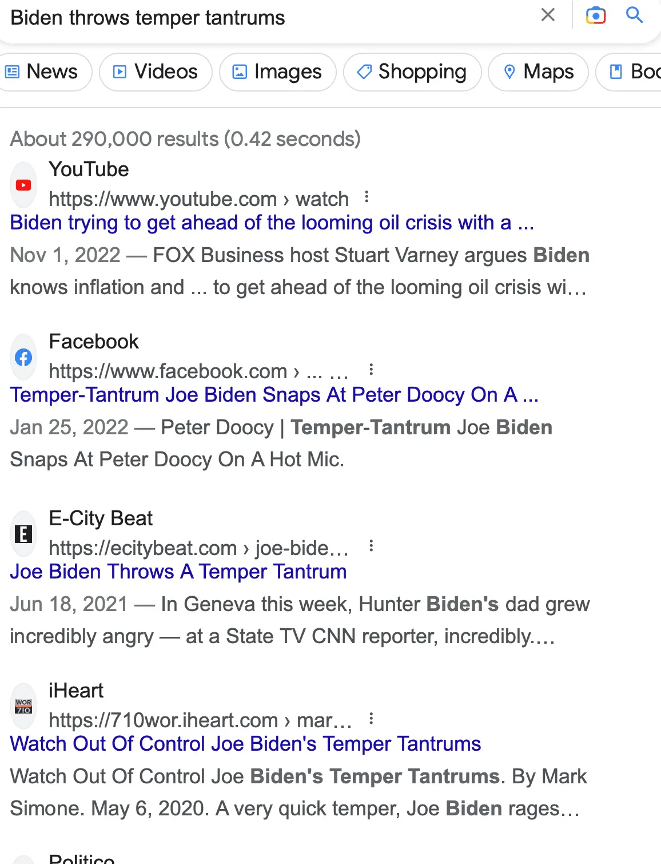661x864 pixels.
Task: Click the E-City Beat favicon
Action: click(23, 534)
